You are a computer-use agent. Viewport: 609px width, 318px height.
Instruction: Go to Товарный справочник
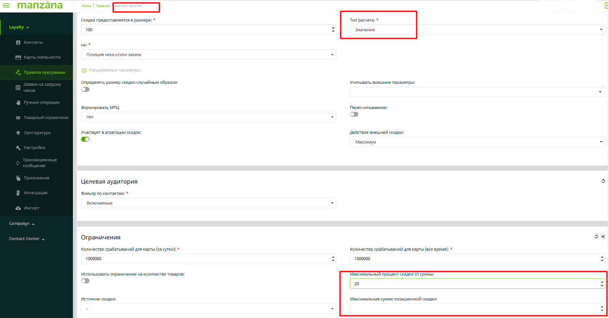(x=46, y=118)
